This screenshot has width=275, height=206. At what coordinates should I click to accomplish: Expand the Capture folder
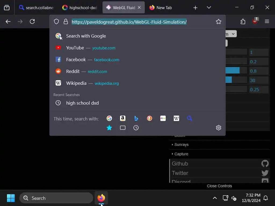click(x=220, y=154)
